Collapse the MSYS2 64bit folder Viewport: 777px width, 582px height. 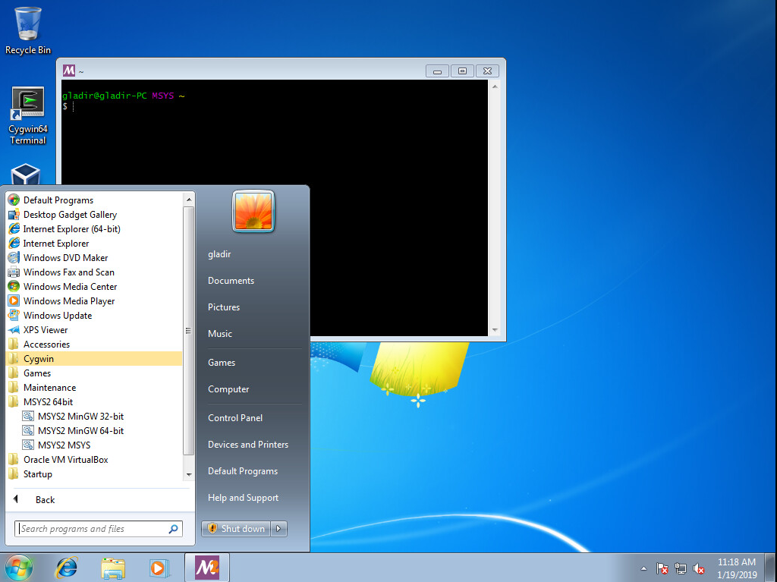click(x=48, y=402)
